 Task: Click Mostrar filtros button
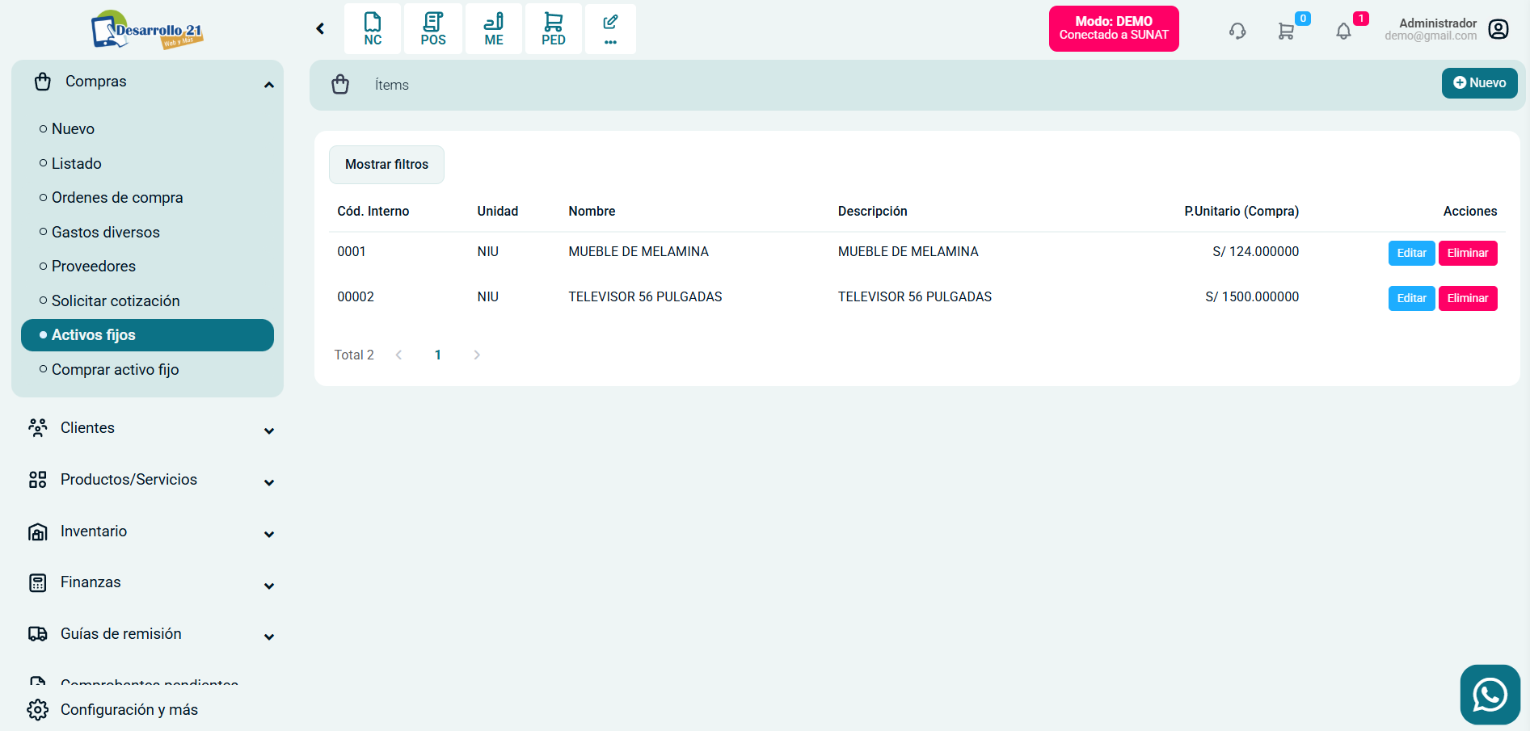386,165
